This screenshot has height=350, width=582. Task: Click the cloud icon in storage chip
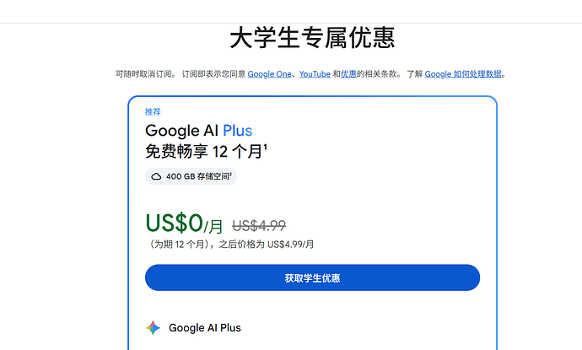coord(156,176)
